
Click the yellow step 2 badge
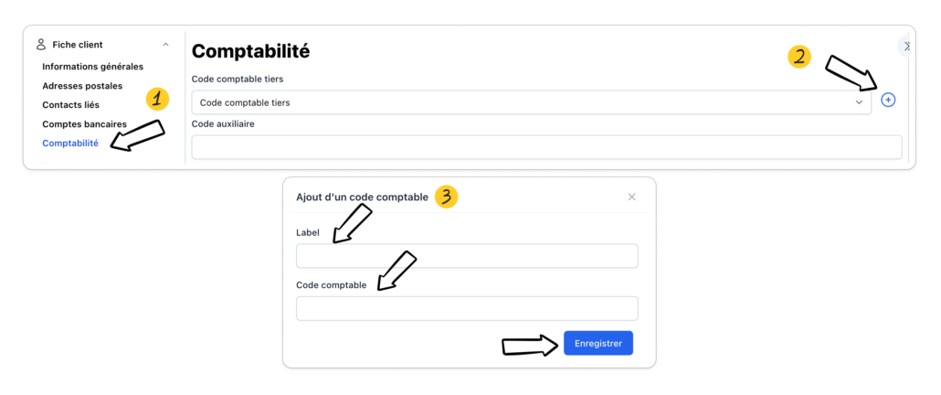tap(799, 57)
